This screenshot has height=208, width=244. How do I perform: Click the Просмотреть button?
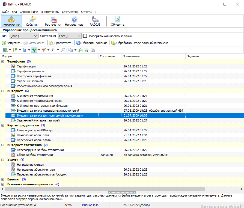coord(61,43)
